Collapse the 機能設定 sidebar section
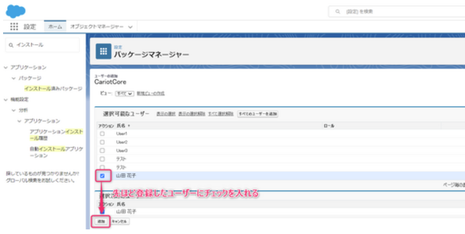The image size is (465, 234). click(6, 100)
